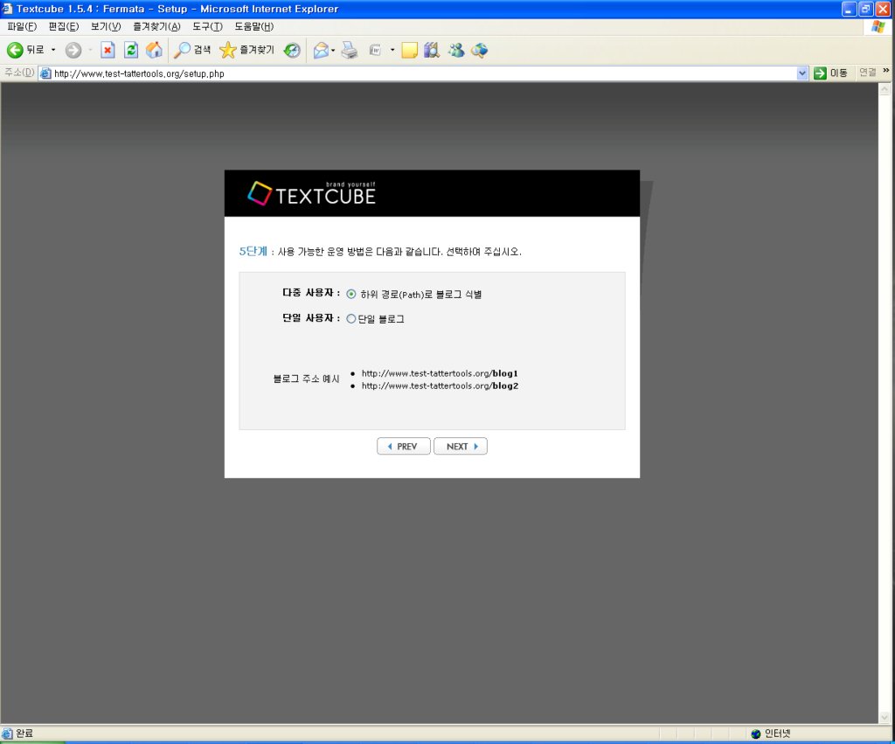Click the 완료 status bar text
Viewport: 895px width, 744px height.
pos(24,734)
